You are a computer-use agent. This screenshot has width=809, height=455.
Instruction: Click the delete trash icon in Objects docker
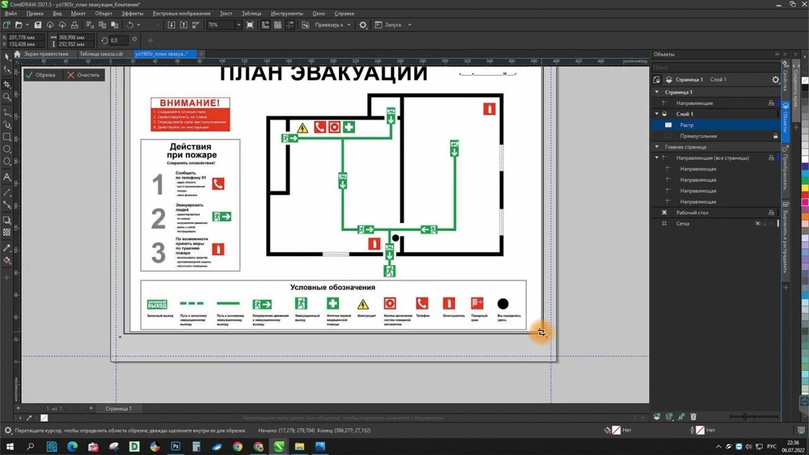[693, 416]
